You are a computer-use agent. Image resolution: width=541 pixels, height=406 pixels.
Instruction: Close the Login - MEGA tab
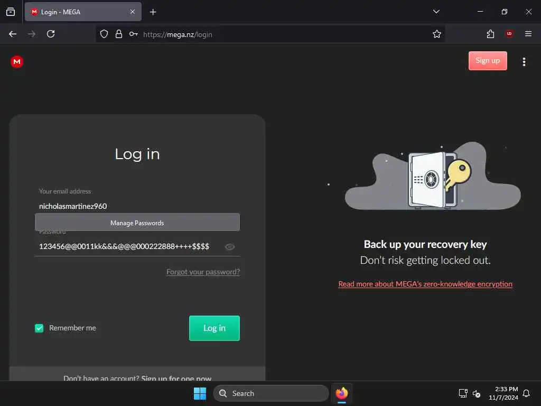pos(133,12)
